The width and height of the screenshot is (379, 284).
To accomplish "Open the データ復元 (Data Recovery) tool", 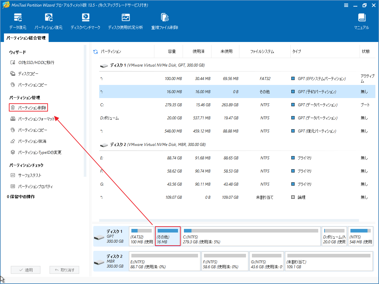I will coord(18,21).
